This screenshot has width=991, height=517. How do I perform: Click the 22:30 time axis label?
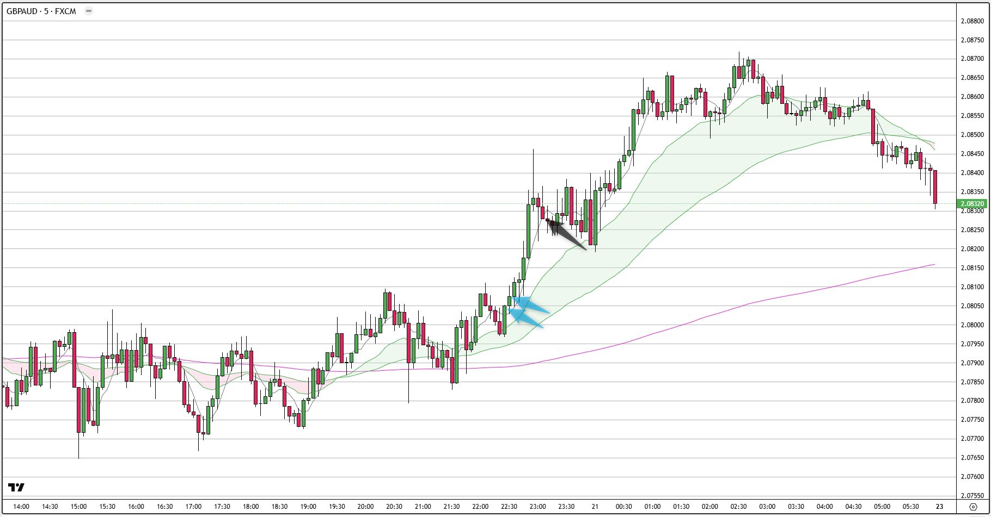pyautogui.click(x=509, y=507)
